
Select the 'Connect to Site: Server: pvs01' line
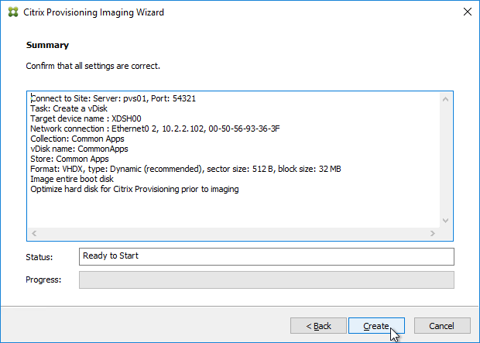click(x=113, y=98)
